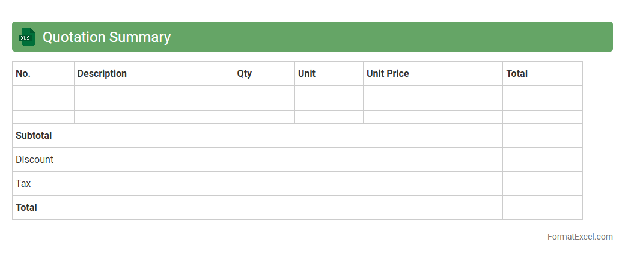Click the Unit column header
This screenshot has height=254, width=625.
306,73
